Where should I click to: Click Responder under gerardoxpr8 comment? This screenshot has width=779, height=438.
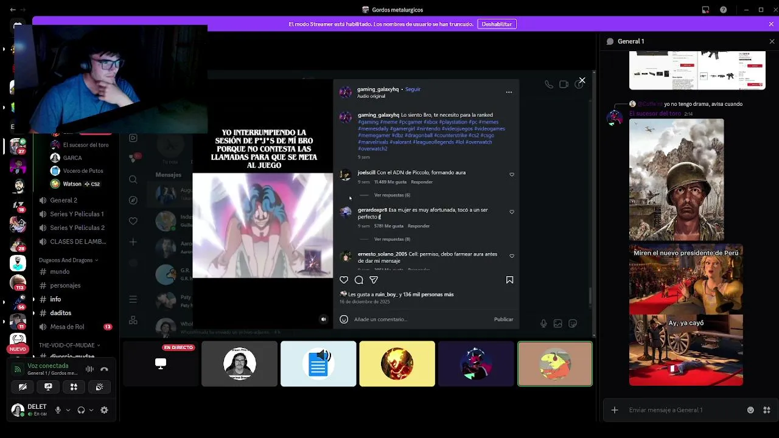click(x=419, y=226)
